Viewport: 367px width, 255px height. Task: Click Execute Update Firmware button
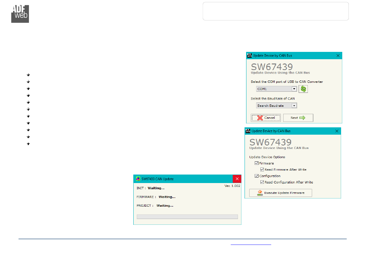point(280,193)
